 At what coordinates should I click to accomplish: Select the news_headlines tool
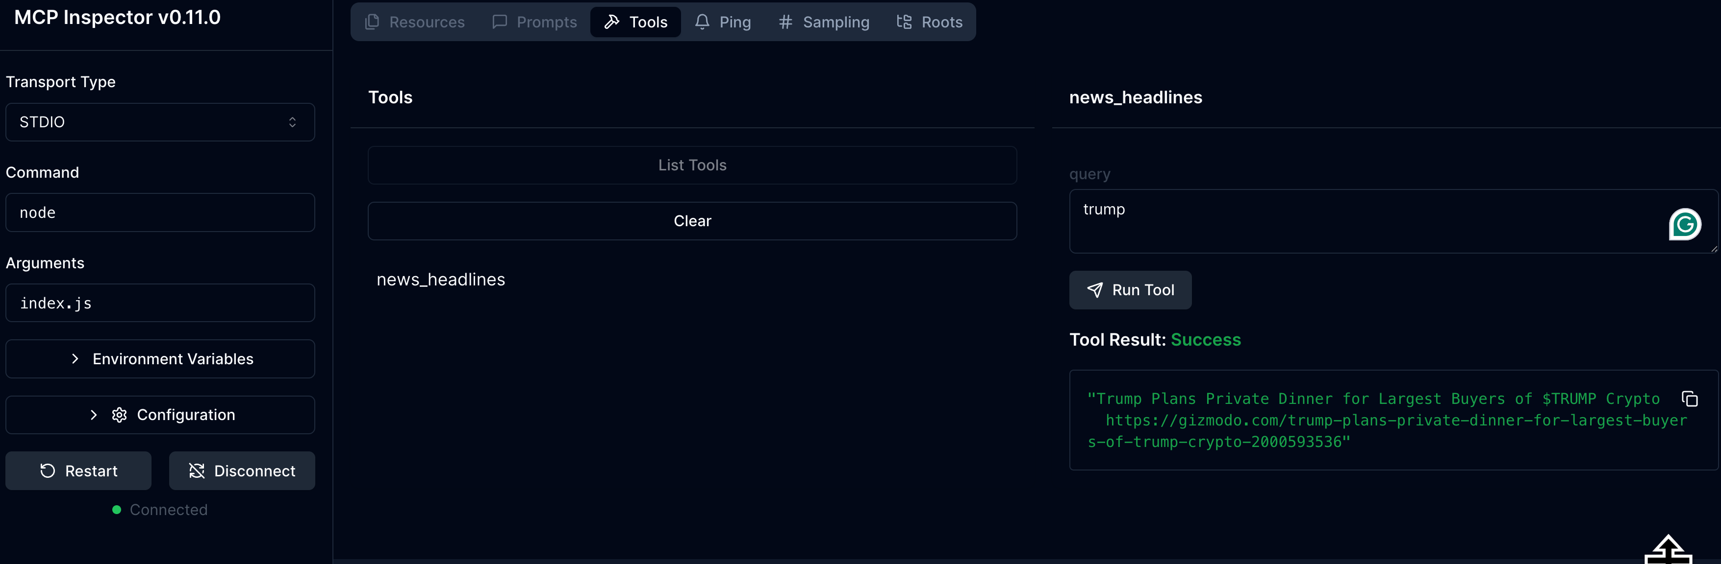click(x=441, y=280)
